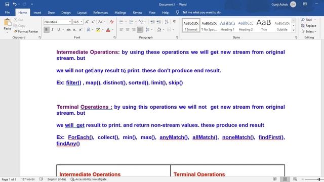Open the proofing errors status icon

click(42, 179)
